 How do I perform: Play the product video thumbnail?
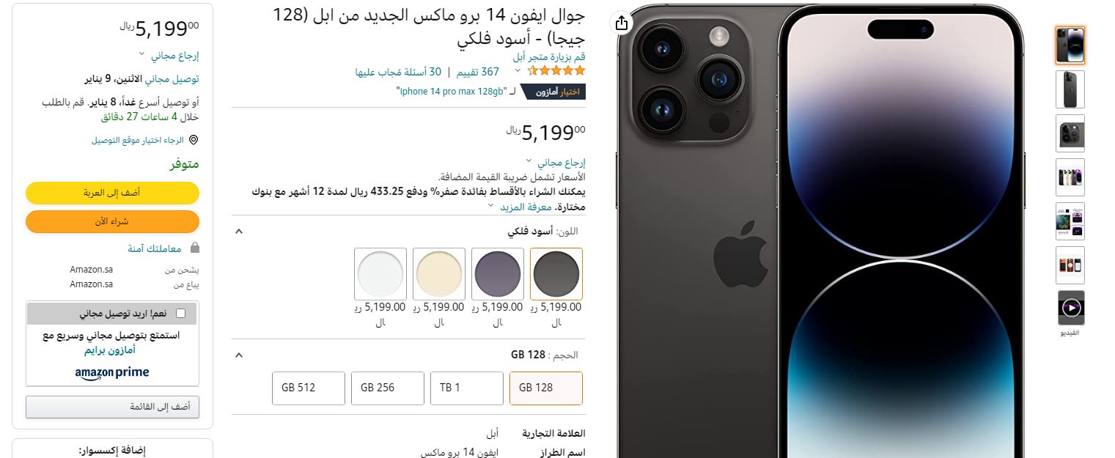[x=1071, y=308]
